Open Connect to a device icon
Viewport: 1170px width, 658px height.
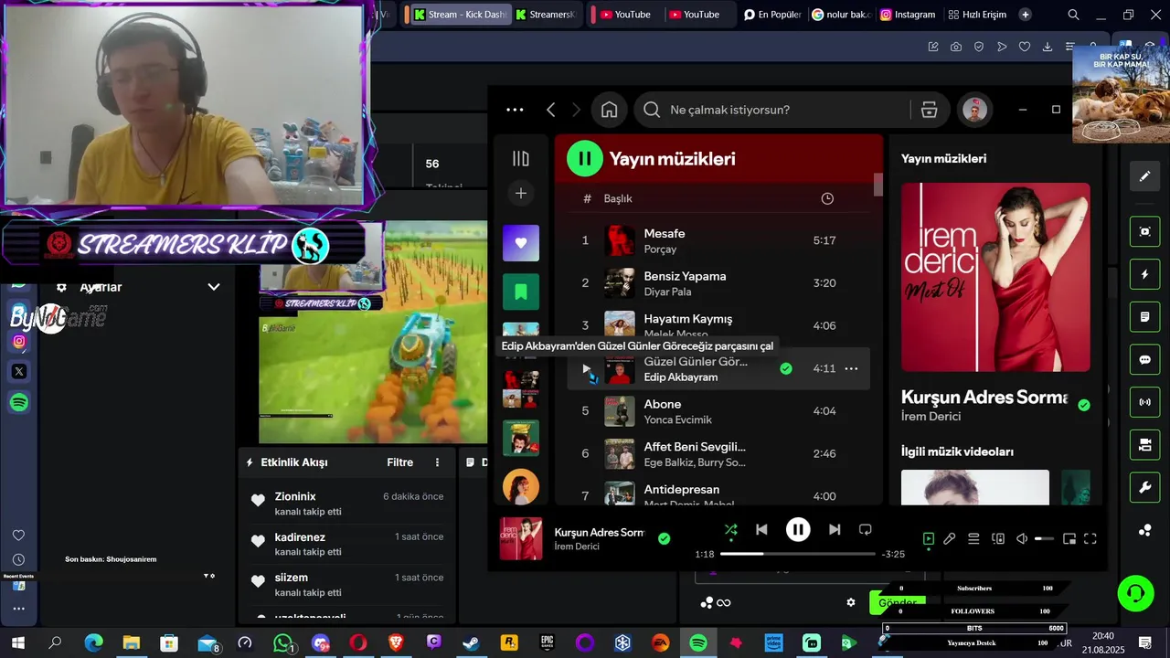[x=998, y=539]
